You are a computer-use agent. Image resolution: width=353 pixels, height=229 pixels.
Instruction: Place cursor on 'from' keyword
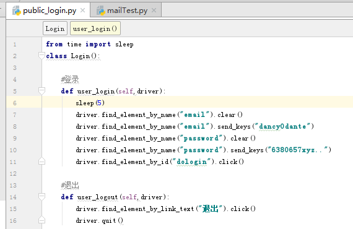tap(54, 44)
